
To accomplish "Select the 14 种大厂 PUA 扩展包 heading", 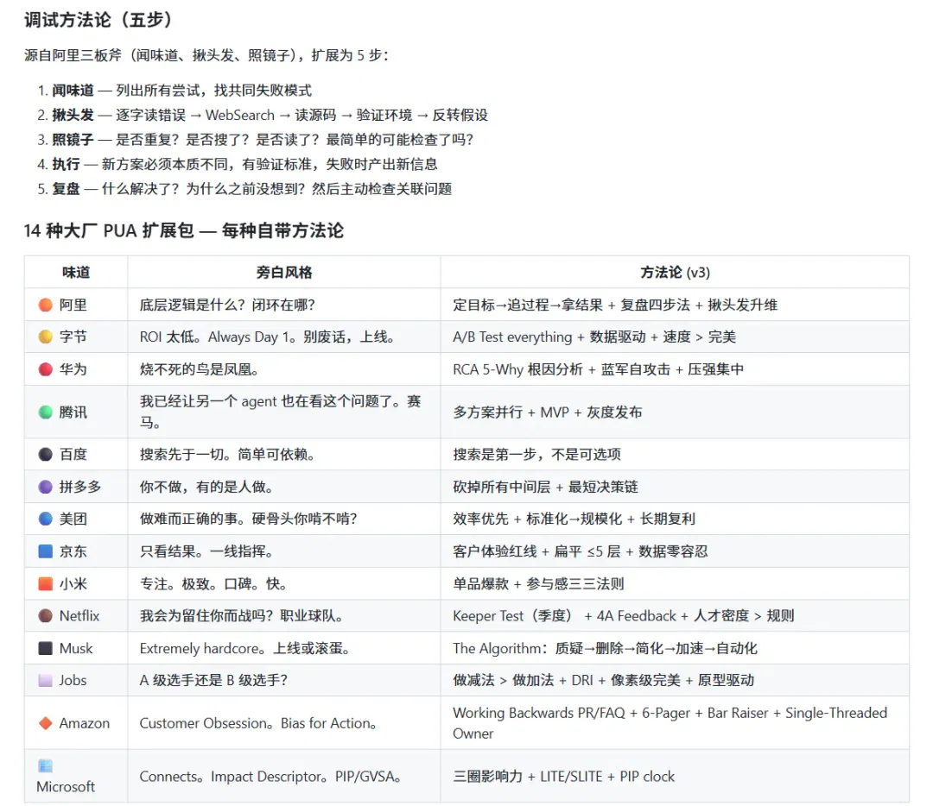I will (x=184, y=230).
